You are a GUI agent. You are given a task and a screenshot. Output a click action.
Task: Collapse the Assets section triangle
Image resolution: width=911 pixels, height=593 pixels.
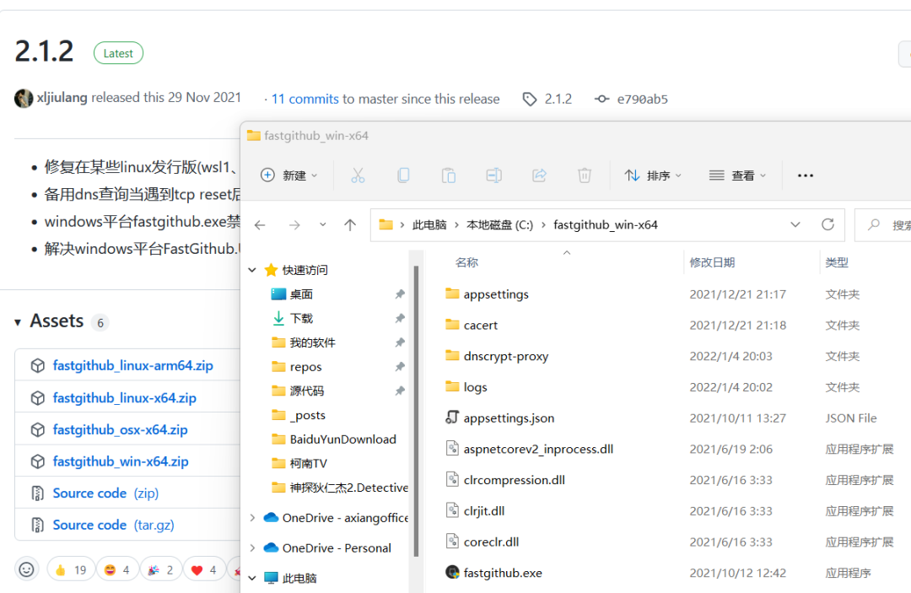pyautogui.click(x=18, y=322)
